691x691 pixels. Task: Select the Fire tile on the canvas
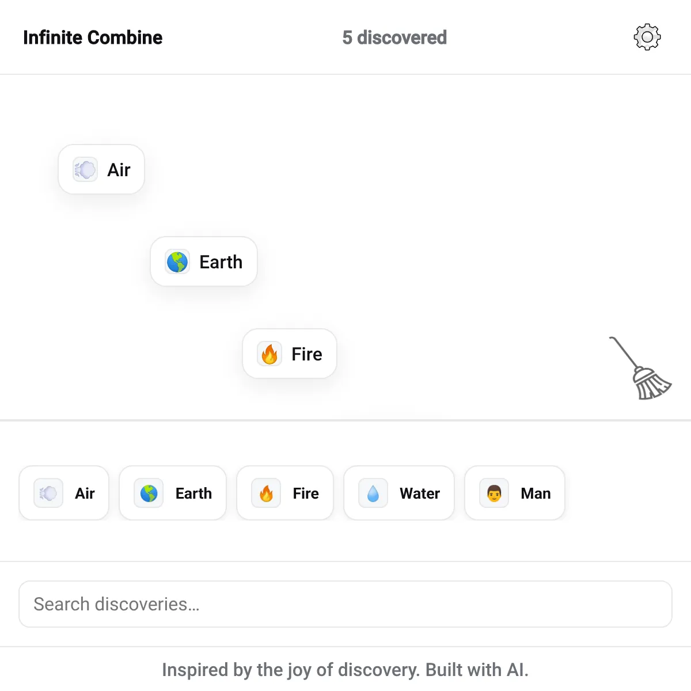pyautogui.click(x=290, y=354)
